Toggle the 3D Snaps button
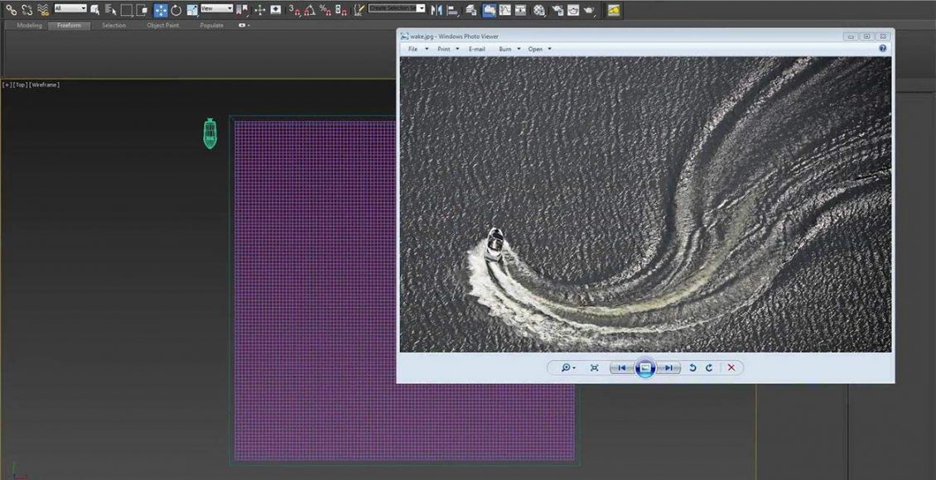Image resolution: width=936 pixels, height=480 pixels. [294, 10]
